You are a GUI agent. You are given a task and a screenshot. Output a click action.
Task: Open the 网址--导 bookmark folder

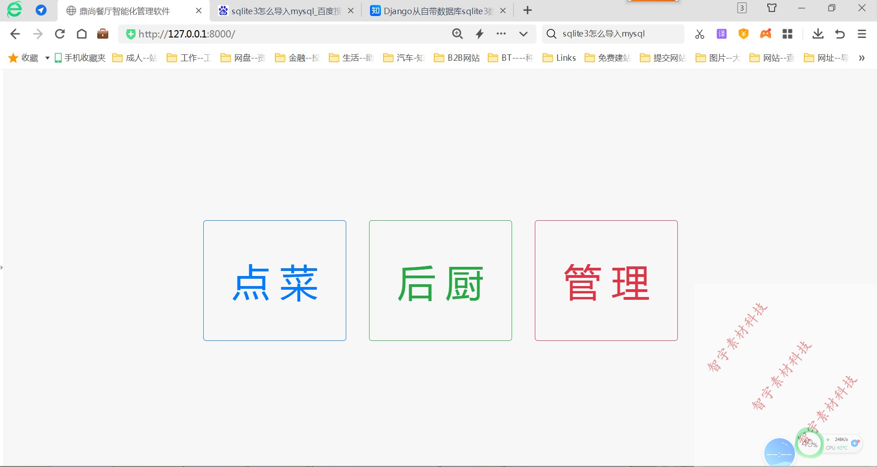[826, 58]
